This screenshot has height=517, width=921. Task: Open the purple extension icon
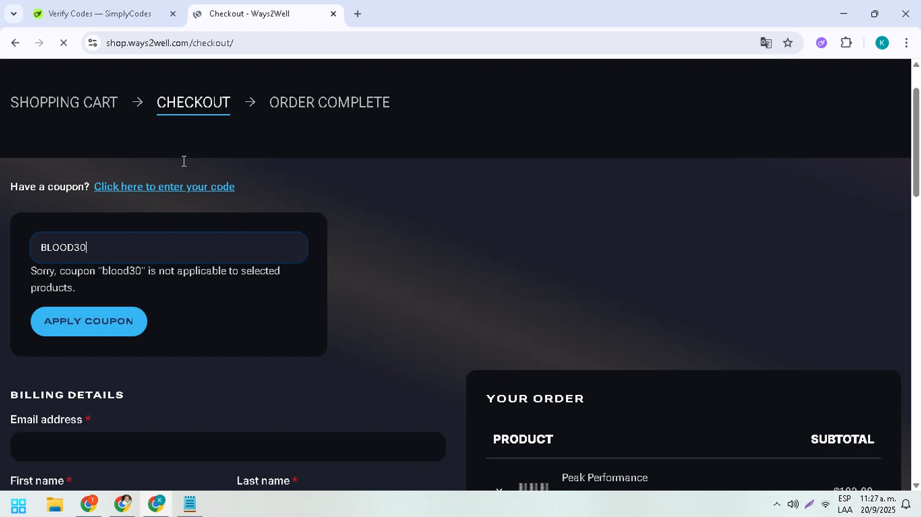tap(822, 43)
